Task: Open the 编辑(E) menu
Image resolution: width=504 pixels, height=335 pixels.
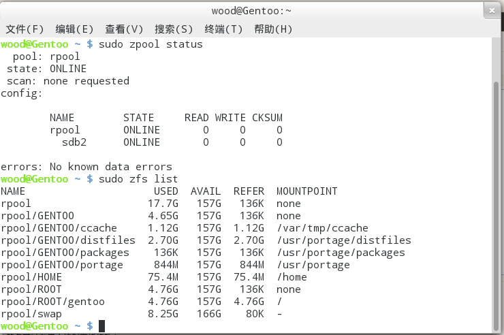Action: point(74,29)
